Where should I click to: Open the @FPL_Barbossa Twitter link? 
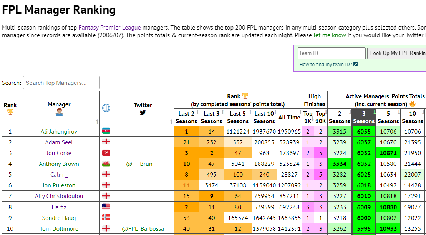(143, 229)
